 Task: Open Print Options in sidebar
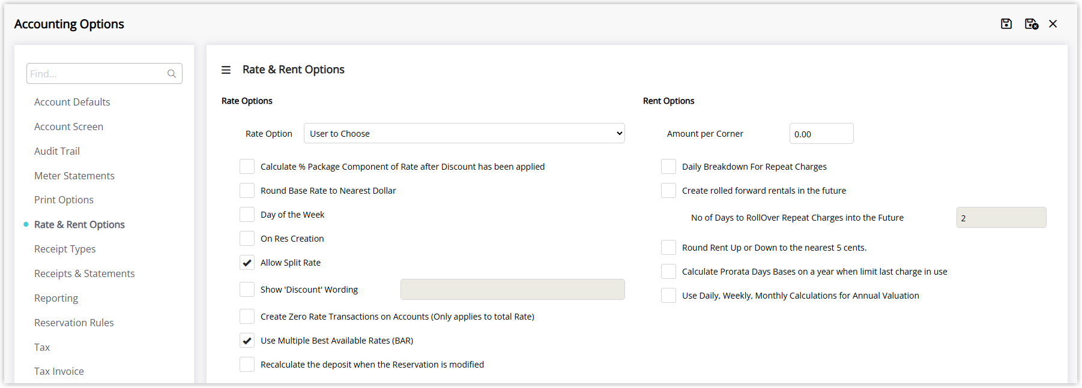[64, 200]
